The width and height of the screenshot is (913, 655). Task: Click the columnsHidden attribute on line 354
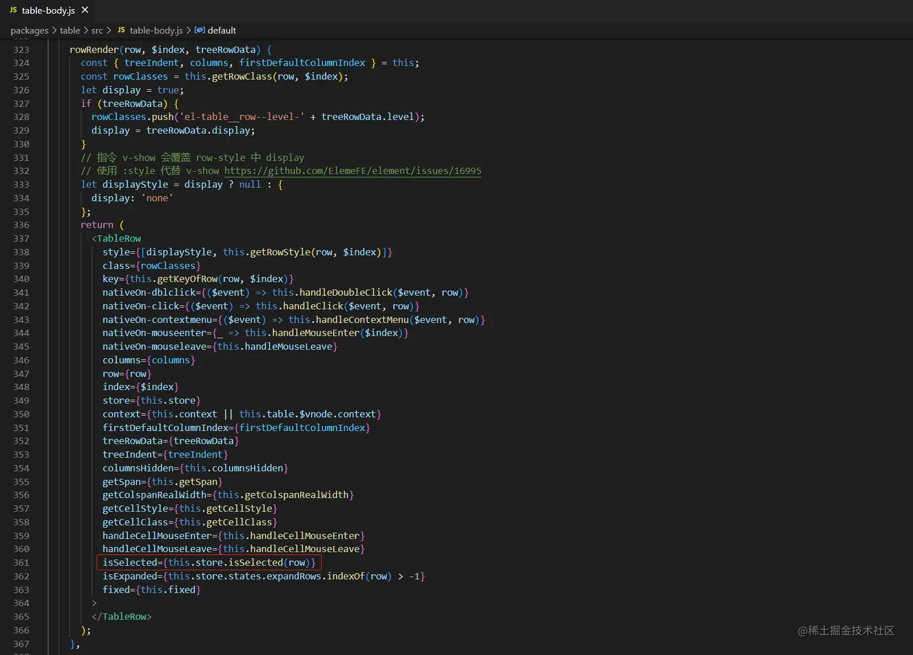click(x=138, y=468)
